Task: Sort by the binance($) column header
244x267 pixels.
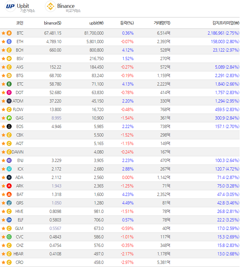Action: coord(52,23)
